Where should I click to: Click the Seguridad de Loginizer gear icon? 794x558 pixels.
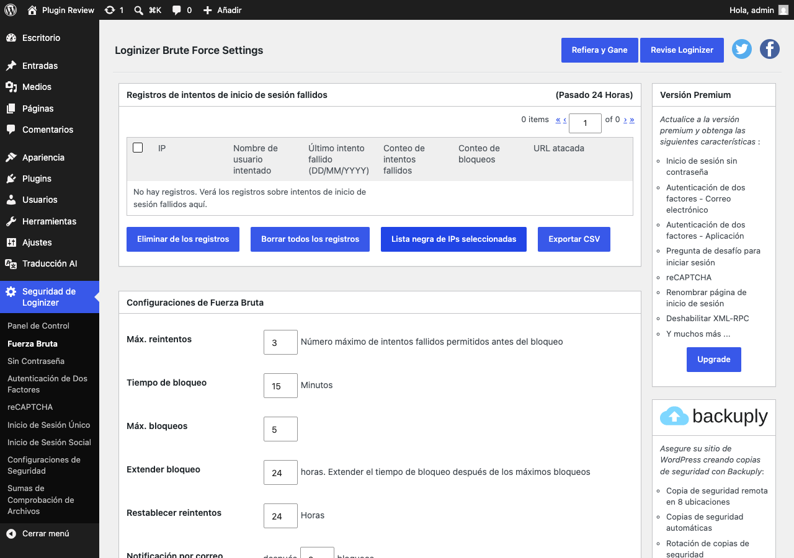11,291
